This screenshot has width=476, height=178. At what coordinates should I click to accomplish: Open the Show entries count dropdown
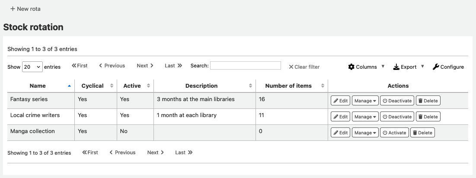pos(32,67)
